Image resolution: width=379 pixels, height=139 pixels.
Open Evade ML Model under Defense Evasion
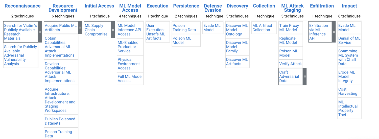click(x=212, y=28)
